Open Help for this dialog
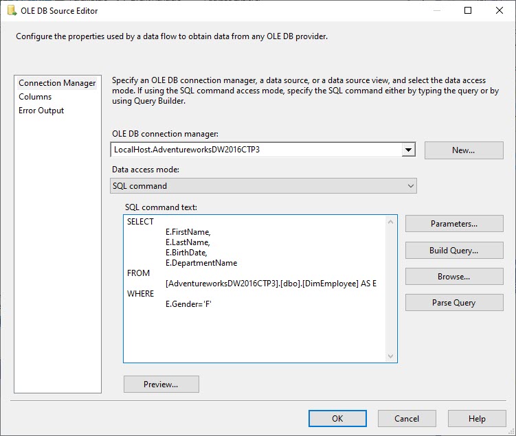 pos(476,418)
